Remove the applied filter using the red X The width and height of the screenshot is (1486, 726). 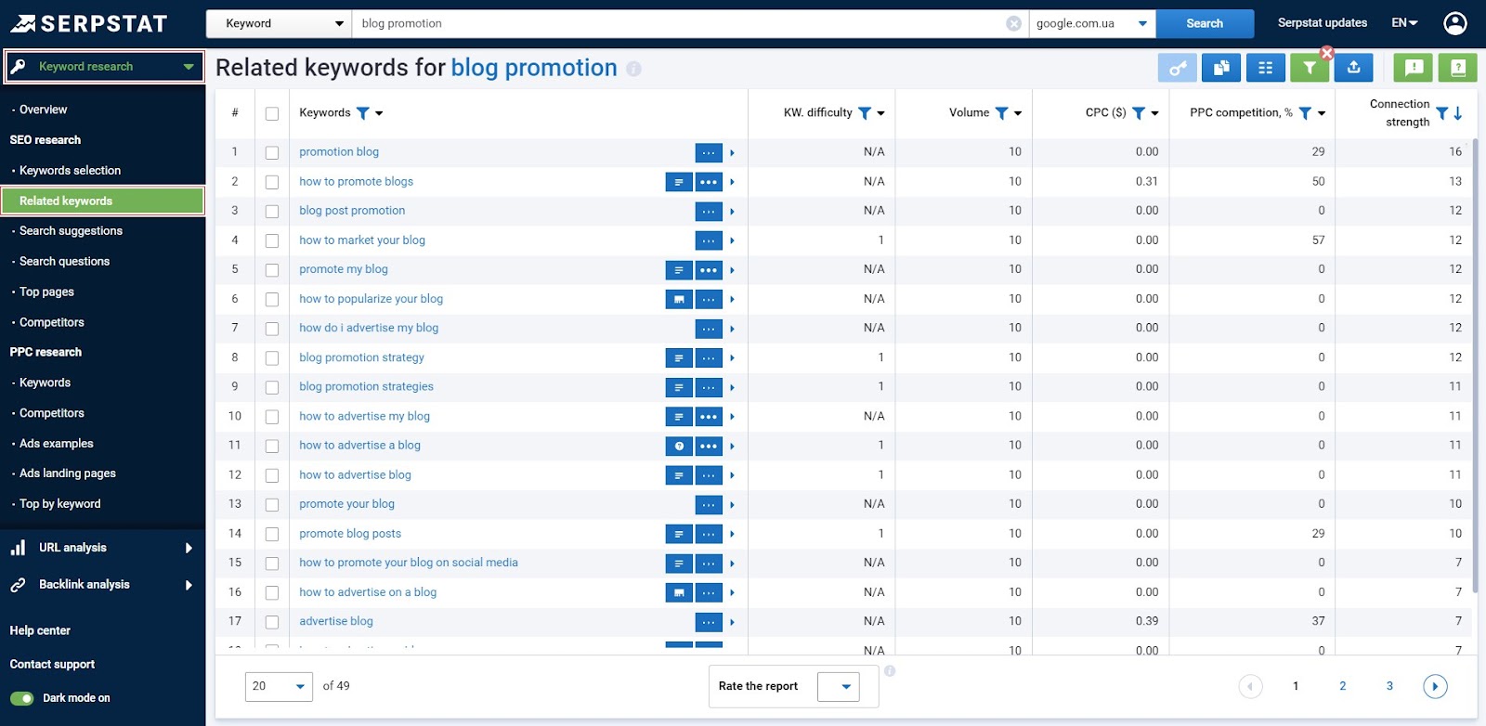coord(1327,53)
